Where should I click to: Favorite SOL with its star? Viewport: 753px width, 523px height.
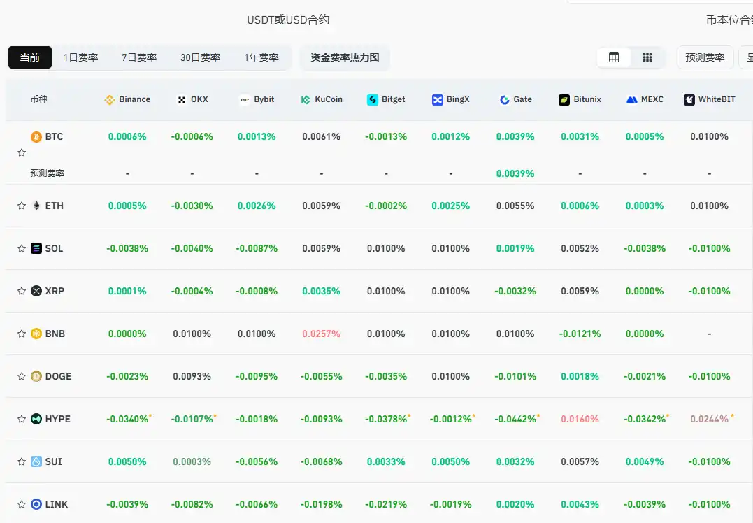tap(22, 248)
